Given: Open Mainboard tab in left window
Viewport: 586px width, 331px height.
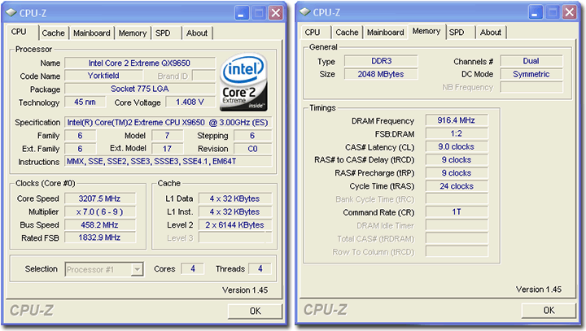Looking at the screenshot, I should pyautogui.click(x=91, y=33).
